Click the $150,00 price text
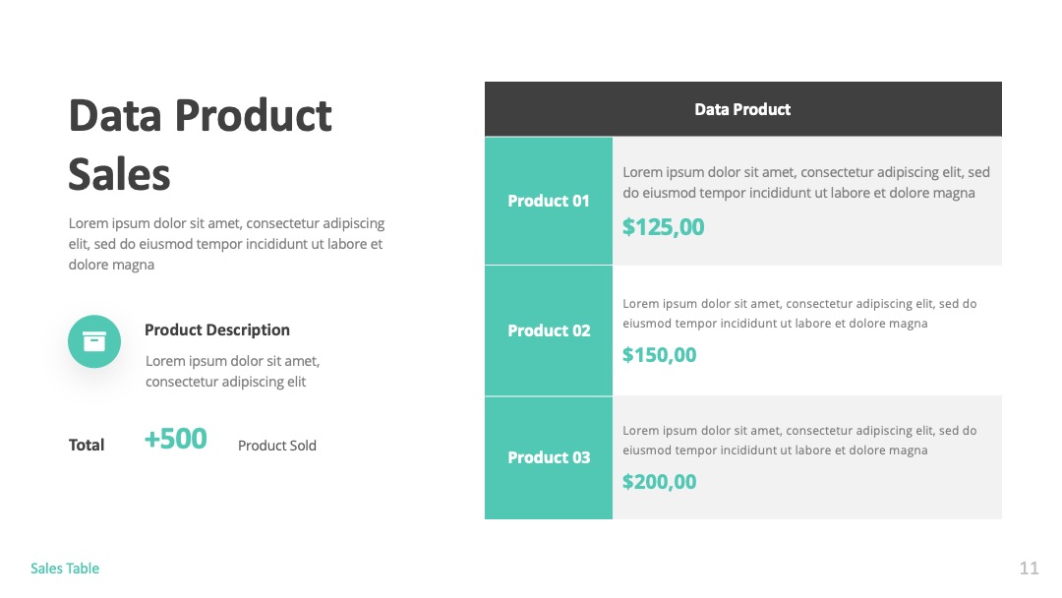1062x598 pixels. click(659, 355)
